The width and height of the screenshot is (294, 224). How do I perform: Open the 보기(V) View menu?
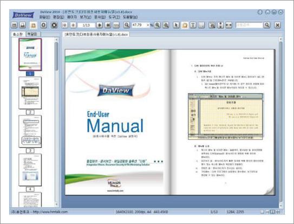[86, 17]
